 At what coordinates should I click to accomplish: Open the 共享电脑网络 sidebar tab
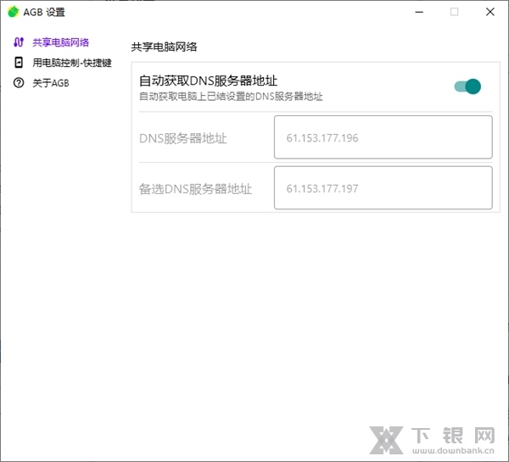(60, 42)
